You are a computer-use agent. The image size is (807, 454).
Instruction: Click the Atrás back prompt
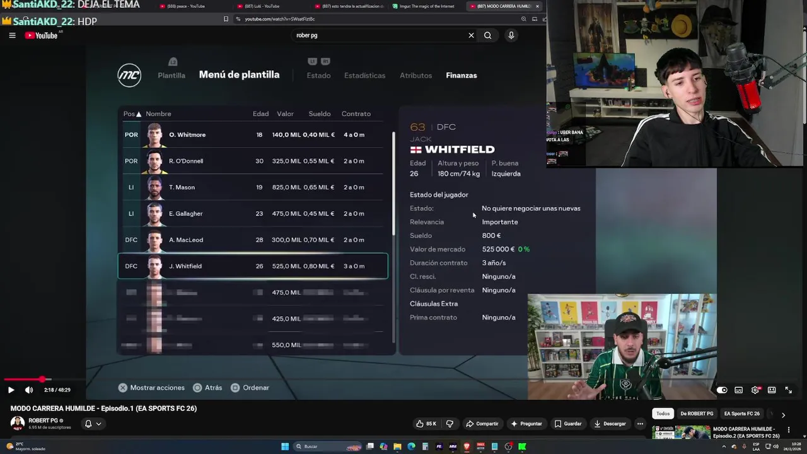point(207,388)
